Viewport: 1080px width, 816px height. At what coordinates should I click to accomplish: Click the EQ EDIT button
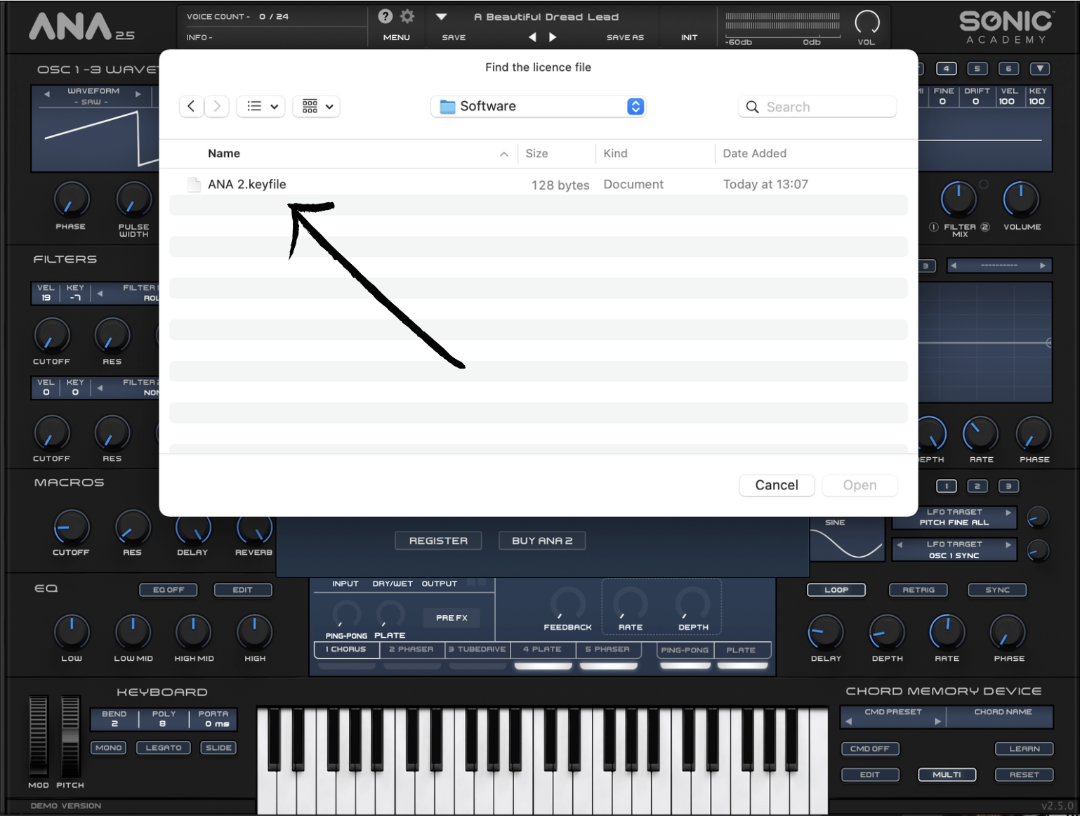click(242, 590)
